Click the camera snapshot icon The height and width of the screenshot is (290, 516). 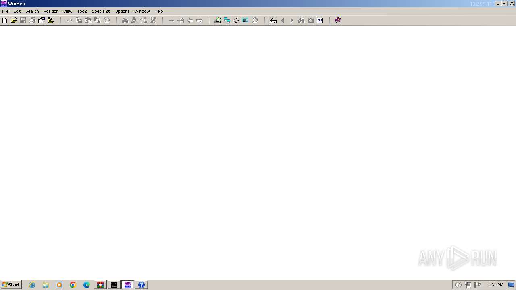(310, 20)
